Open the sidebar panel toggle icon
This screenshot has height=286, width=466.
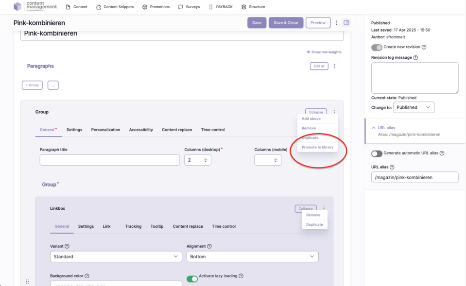(x=346, y=23)
